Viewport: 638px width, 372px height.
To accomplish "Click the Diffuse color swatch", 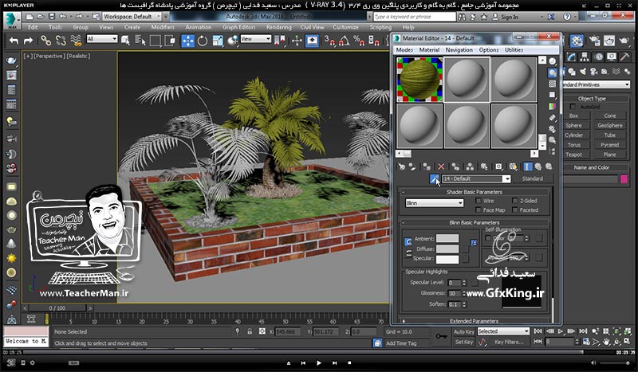I will click(x=447, y=249).
